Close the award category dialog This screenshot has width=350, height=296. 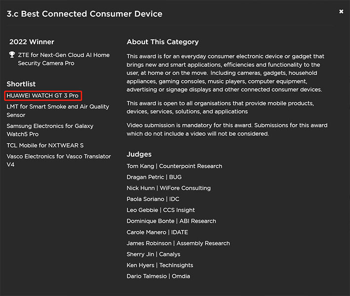341,11
